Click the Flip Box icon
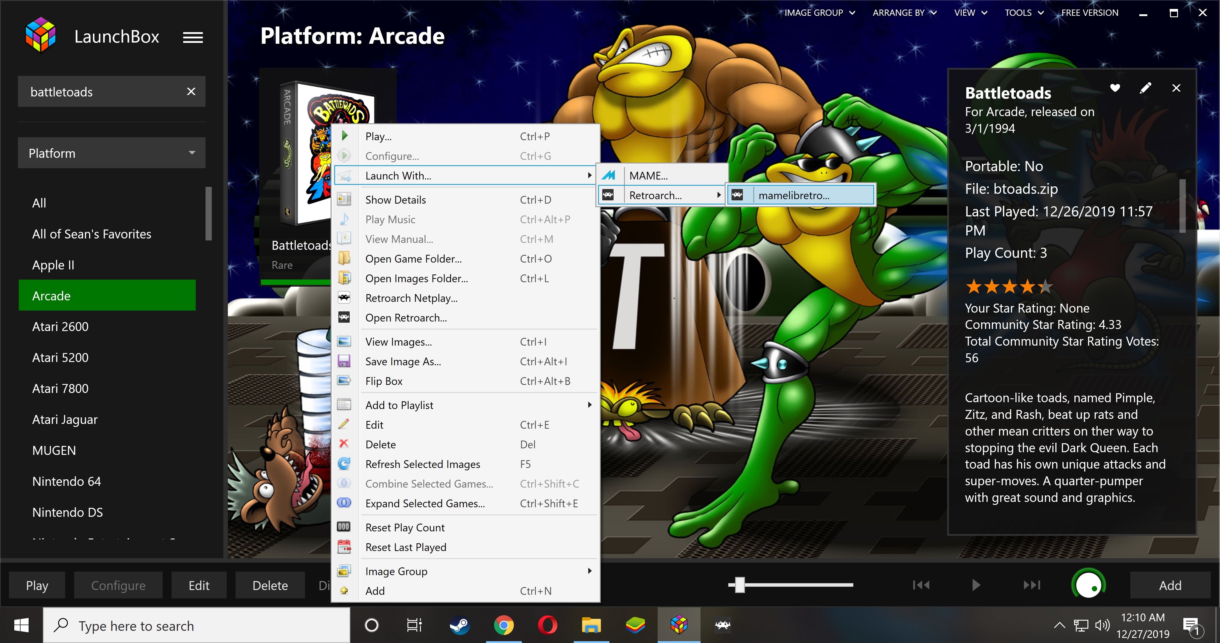The width and height of the screenshot is (1220, 643). (344, 381)
